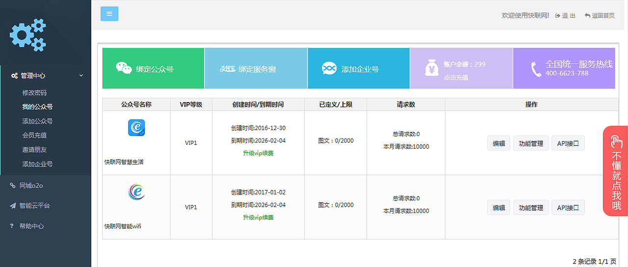Click 创建时间:2017-01-02 text

coord(258,192)
